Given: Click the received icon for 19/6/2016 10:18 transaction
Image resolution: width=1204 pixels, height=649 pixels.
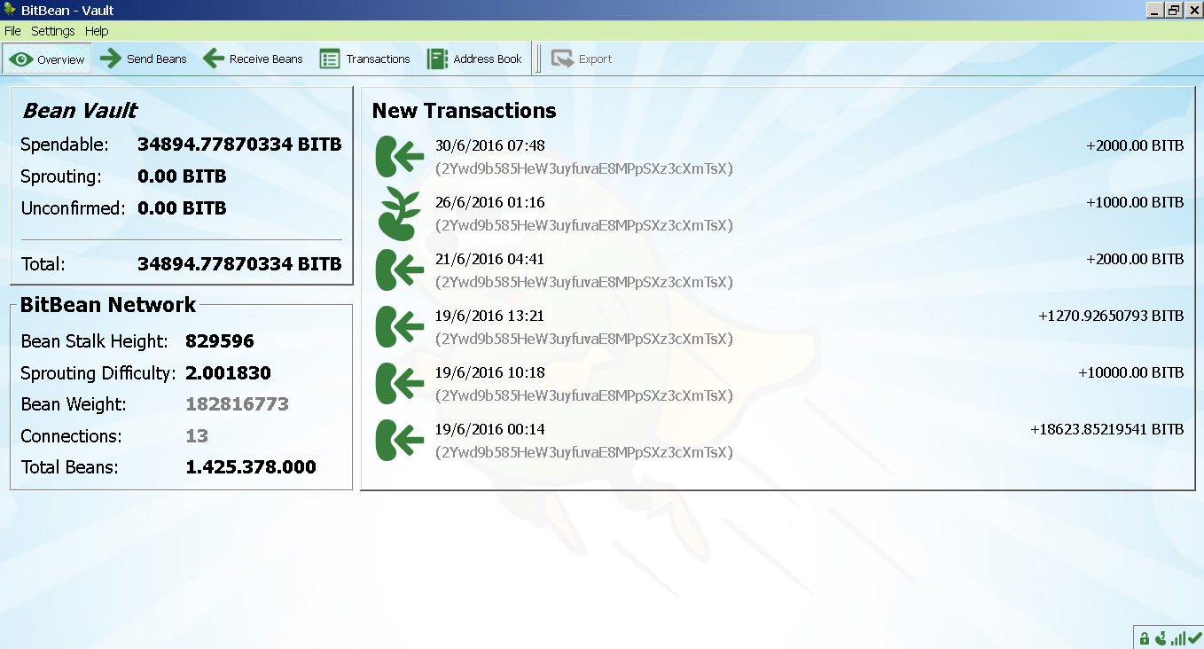Looking at the screenshot, I should click(x=398, y=384).
